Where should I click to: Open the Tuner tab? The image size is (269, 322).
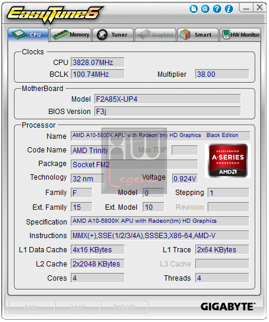113,35
